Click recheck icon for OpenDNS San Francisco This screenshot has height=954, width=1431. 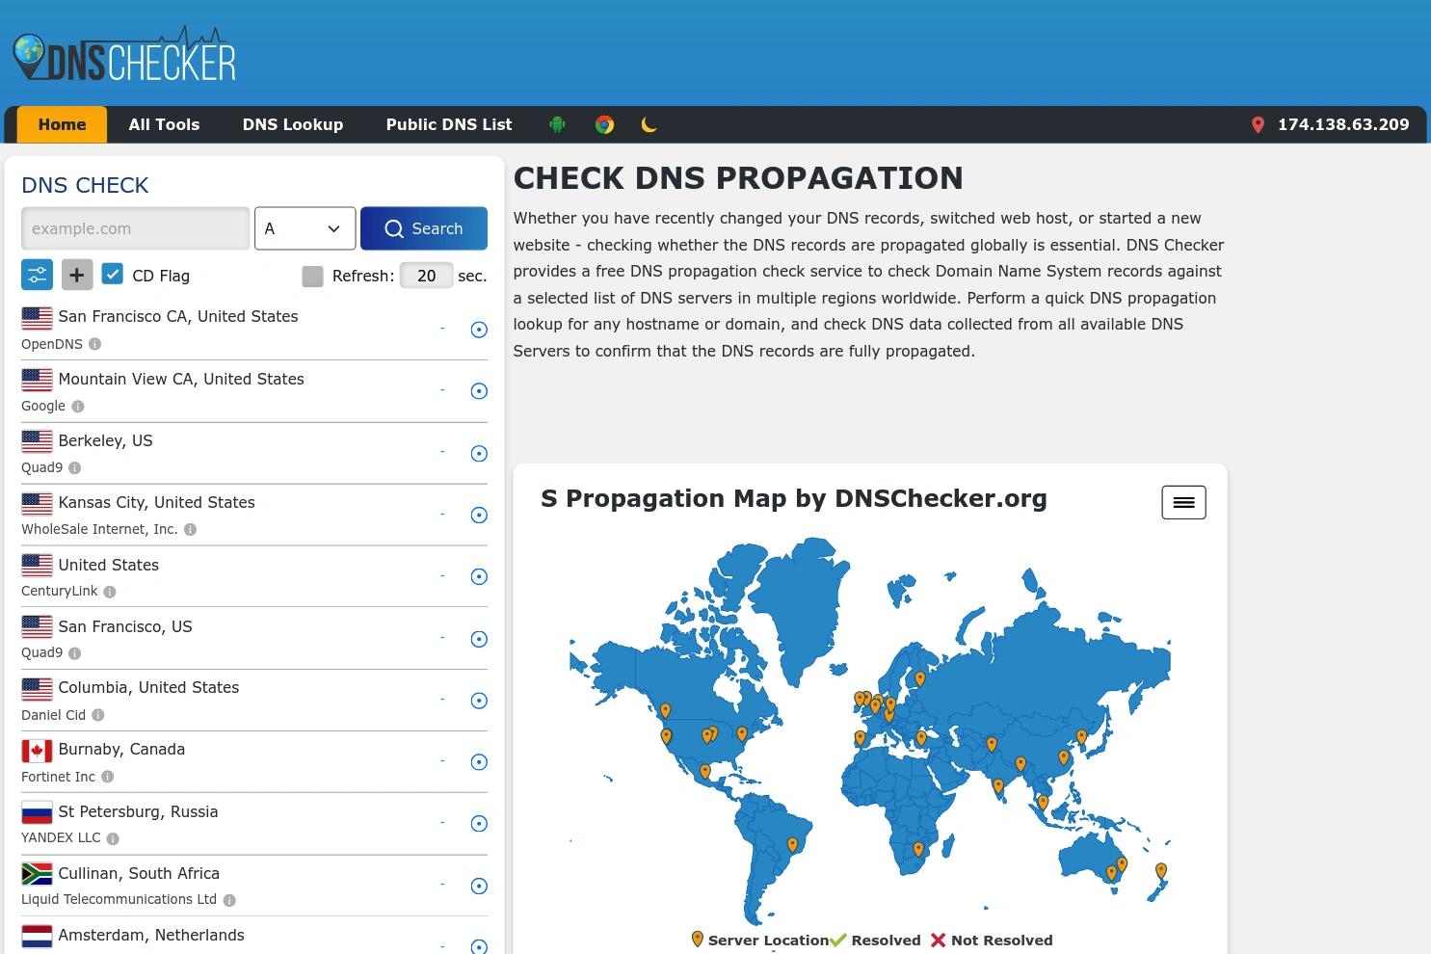479,330
